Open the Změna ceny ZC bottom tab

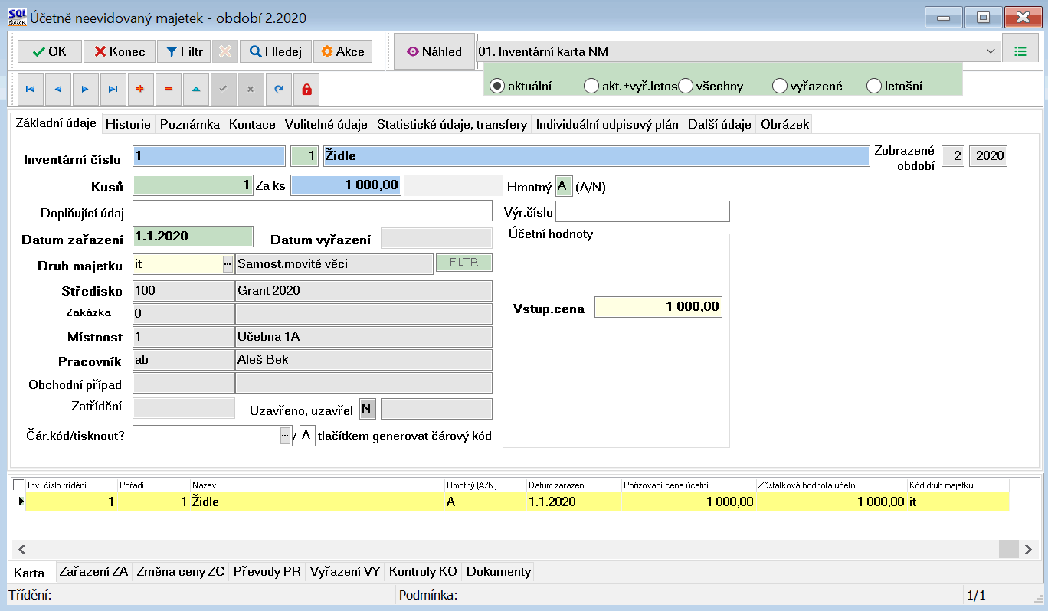(180, 571)
